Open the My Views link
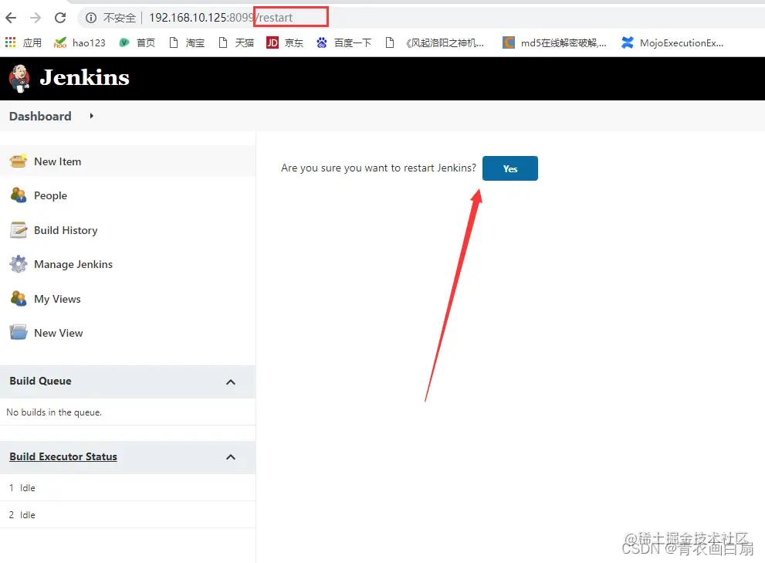Viewport: 765px width, 563px height. [x=58, y=299]
